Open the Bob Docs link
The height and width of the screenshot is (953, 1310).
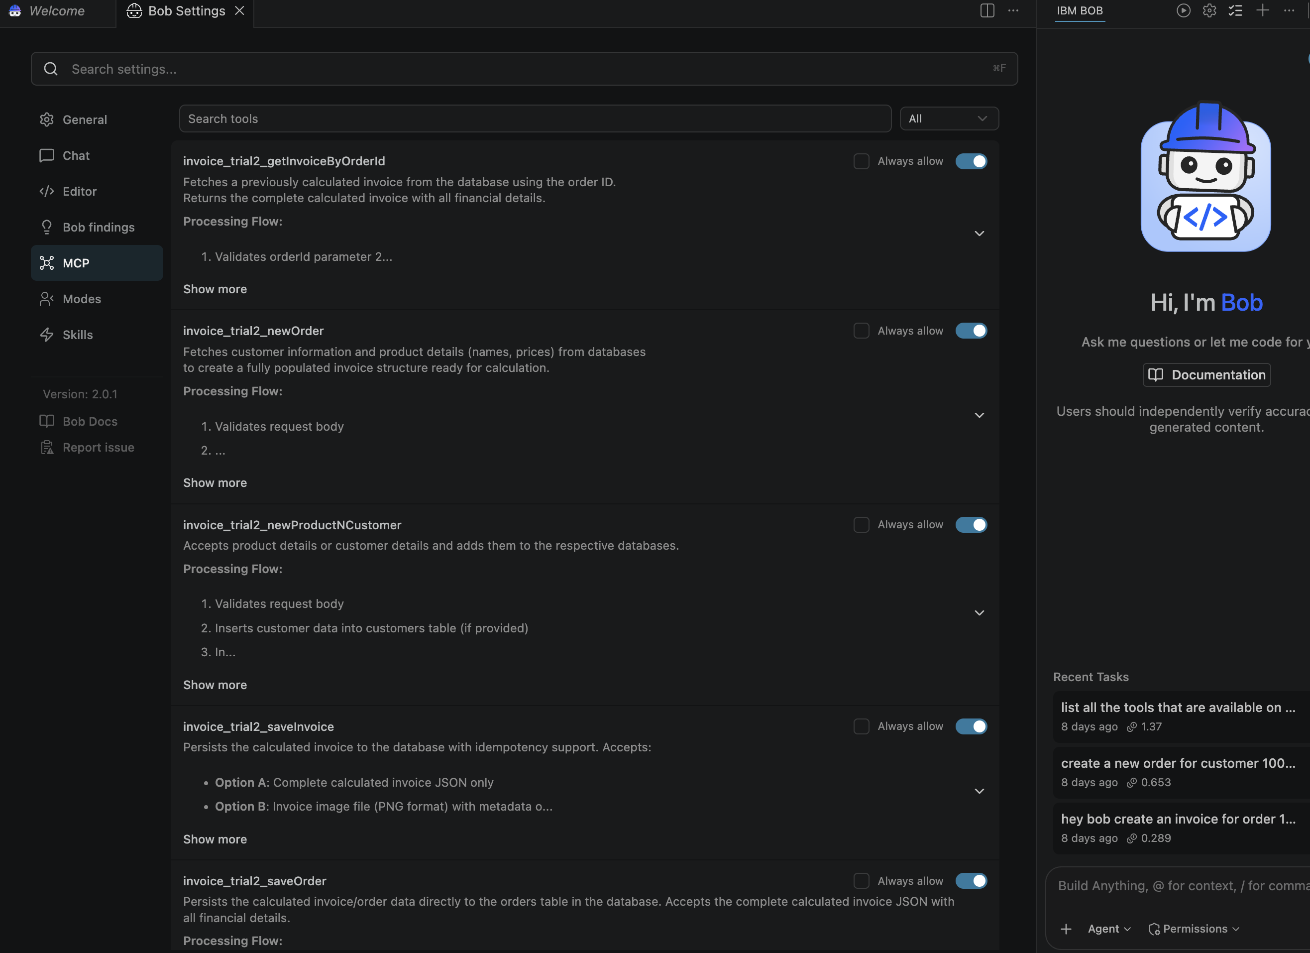[79, 421]
